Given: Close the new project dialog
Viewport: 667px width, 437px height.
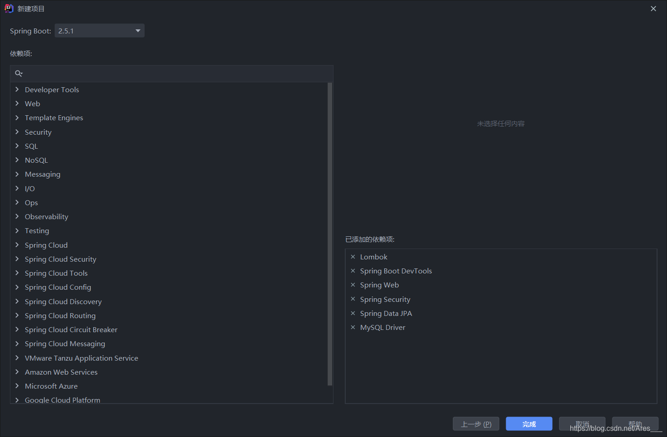Looking at the screenshot, I should tap(653, 9).
